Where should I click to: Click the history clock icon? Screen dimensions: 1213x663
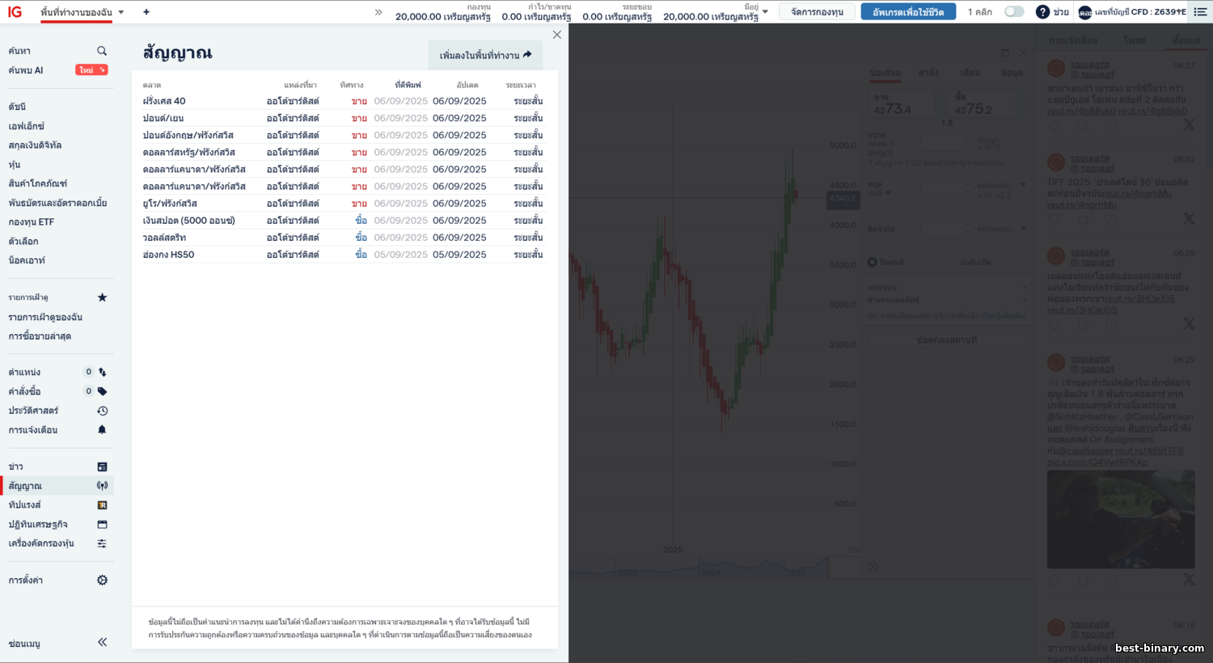pyautogui.click(x=102, y=411)
